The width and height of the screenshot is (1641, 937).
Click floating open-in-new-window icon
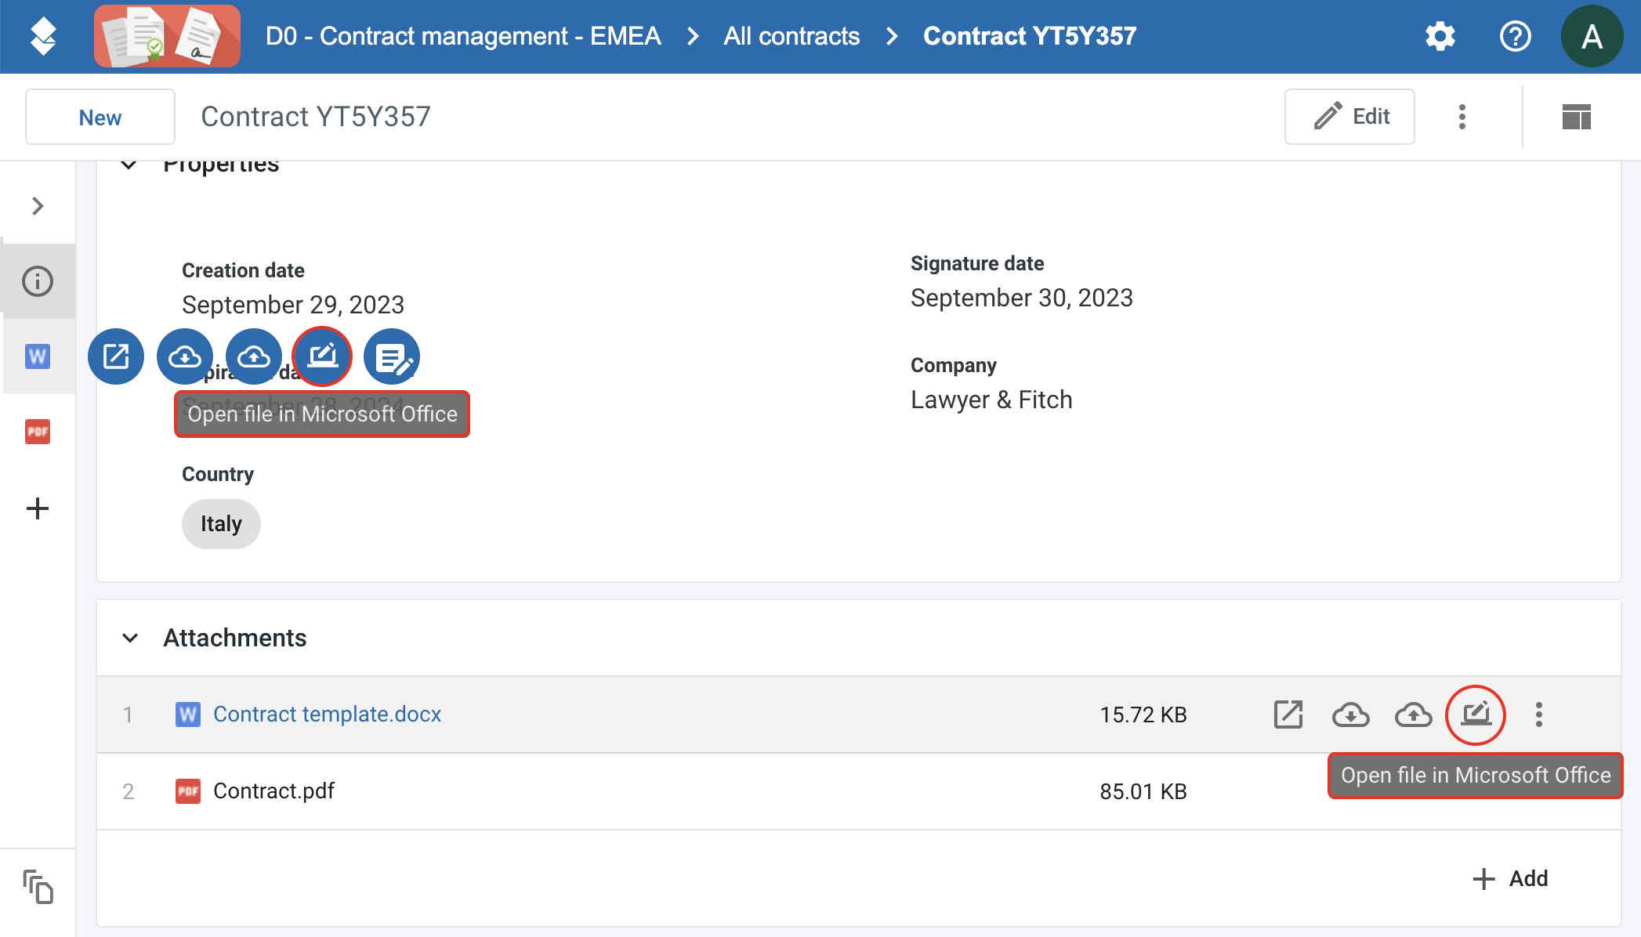coord(116,356)
